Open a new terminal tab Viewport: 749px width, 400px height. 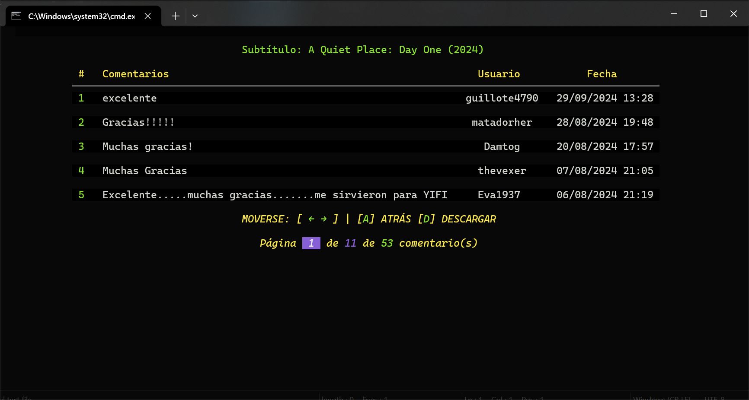(175, 16)
